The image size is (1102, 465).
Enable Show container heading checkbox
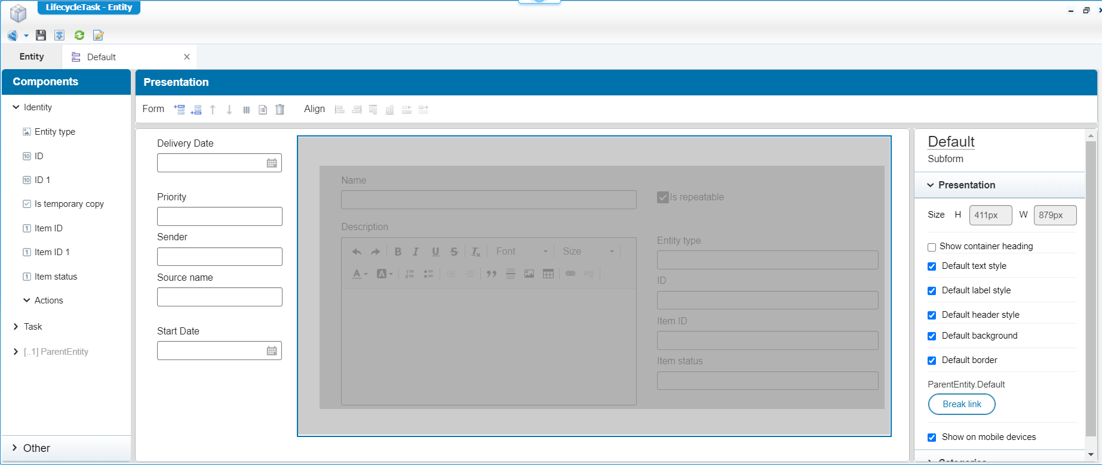pyautogui.click(x=932, y=247)
